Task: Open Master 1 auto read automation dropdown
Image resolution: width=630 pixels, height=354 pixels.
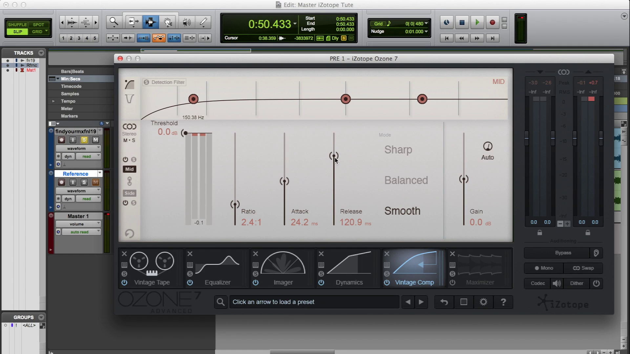Action: 81,232
